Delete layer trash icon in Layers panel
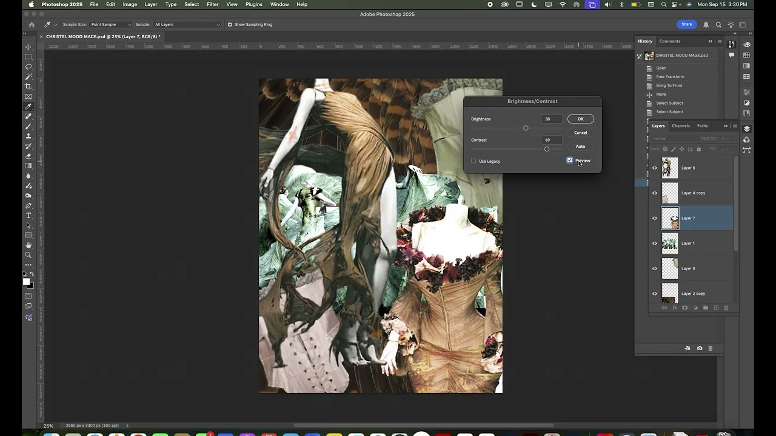 pos(726,308)
